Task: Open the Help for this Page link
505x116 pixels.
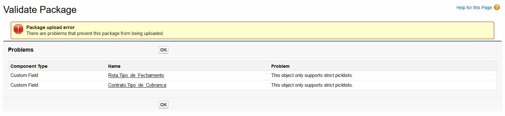Action: coord(474,8)
